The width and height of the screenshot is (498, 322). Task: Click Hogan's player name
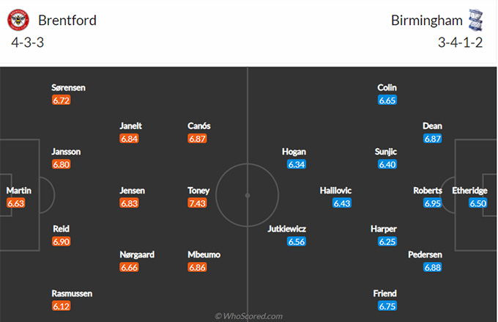click(x=294, y=152)
